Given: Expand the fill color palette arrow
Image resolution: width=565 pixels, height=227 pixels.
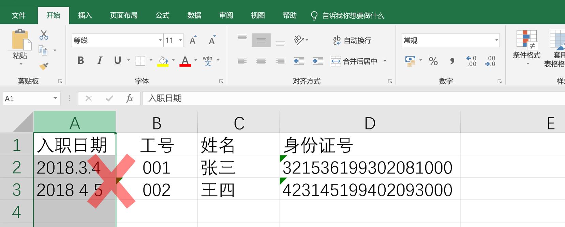Looking at the screenshot, I should pyautogui.click(x=173, y=61).
